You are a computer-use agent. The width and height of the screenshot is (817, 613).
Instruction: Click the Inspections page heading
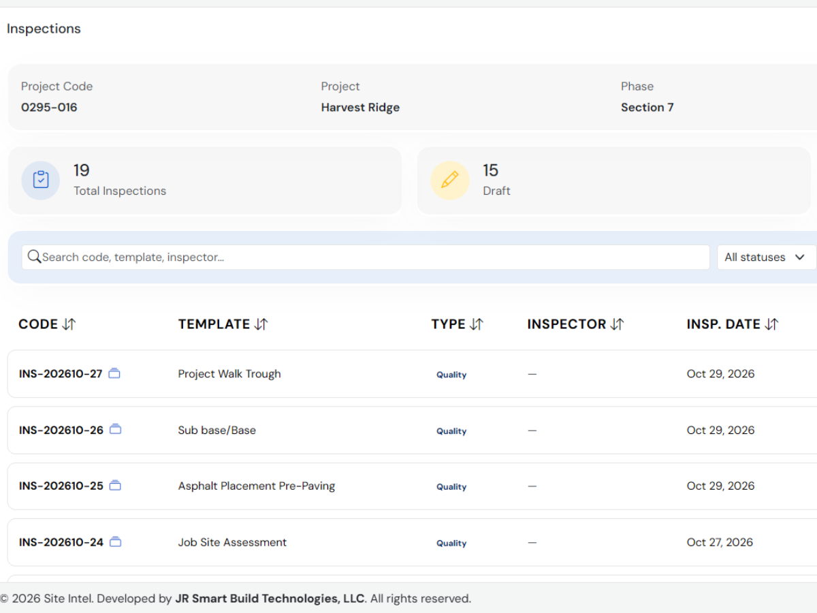pos(44,29)
